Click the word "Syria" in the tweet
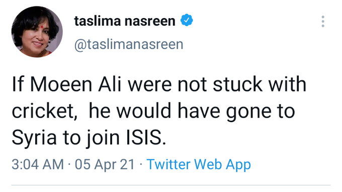Image resolution: width=342 pixels, height=192 pixels. coord(34,139)
